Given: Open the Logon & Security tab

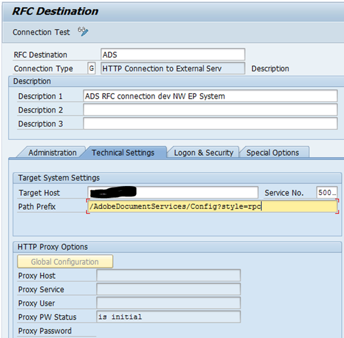Looking at the screenshot, I should (x=203, y=152).
